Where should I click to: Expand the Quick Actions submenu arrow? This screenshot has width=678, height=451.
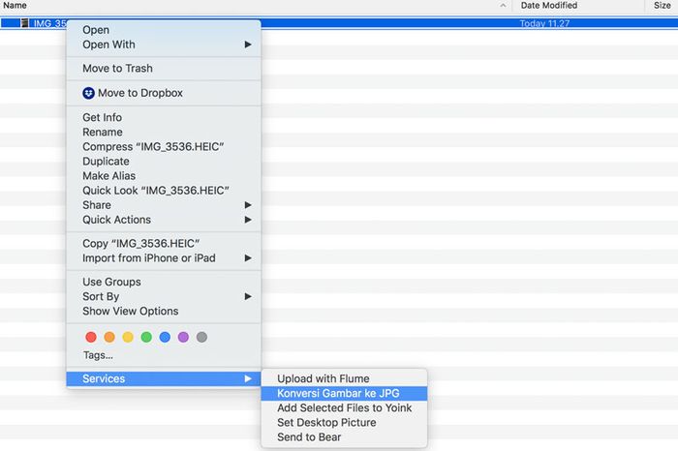click(248, 220)
